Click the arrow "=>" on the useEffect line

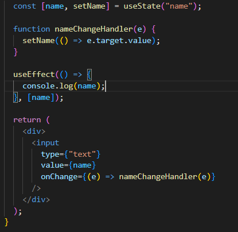point(77,75)
